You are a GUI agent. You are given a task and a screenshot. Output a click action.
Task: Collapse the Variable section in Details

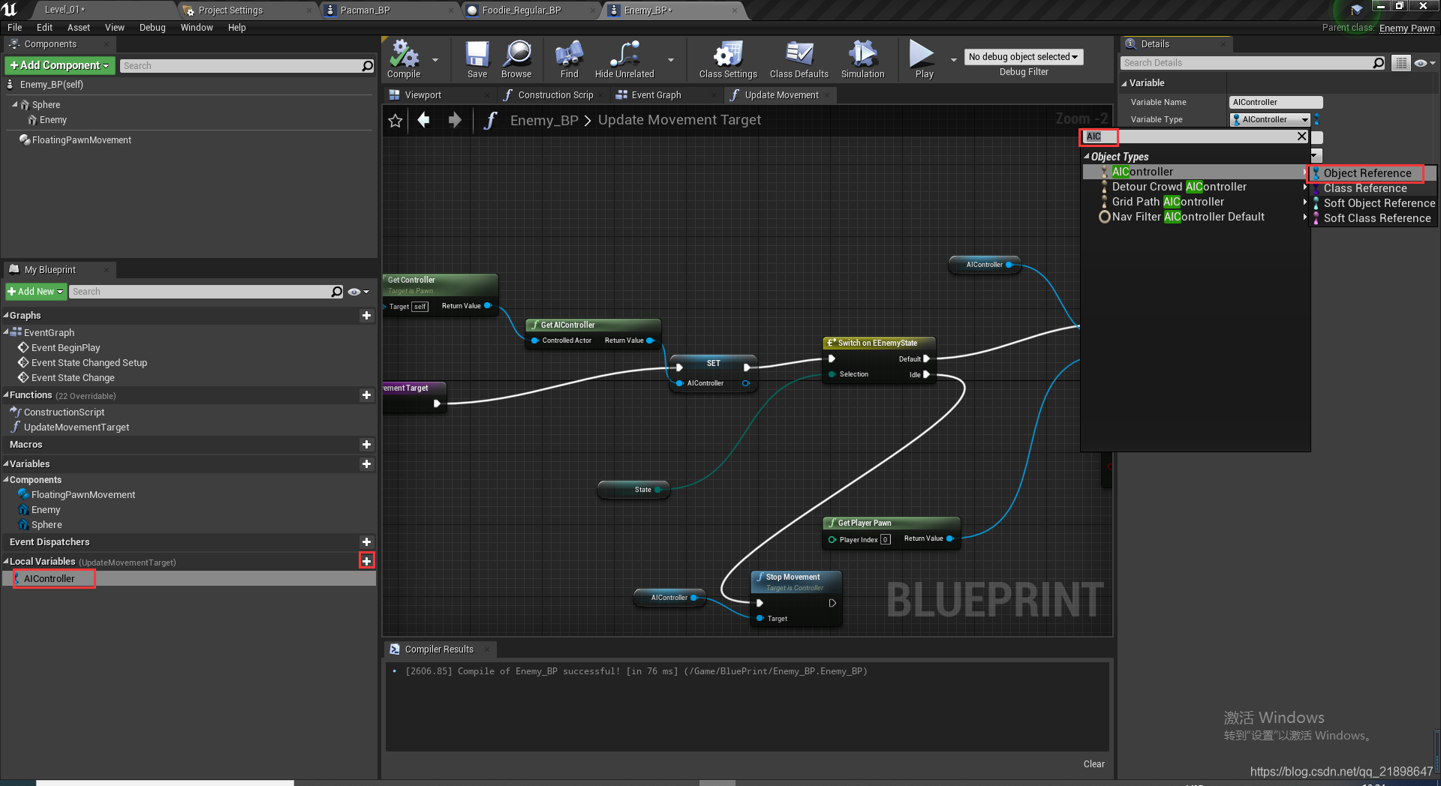(1124, 83)
